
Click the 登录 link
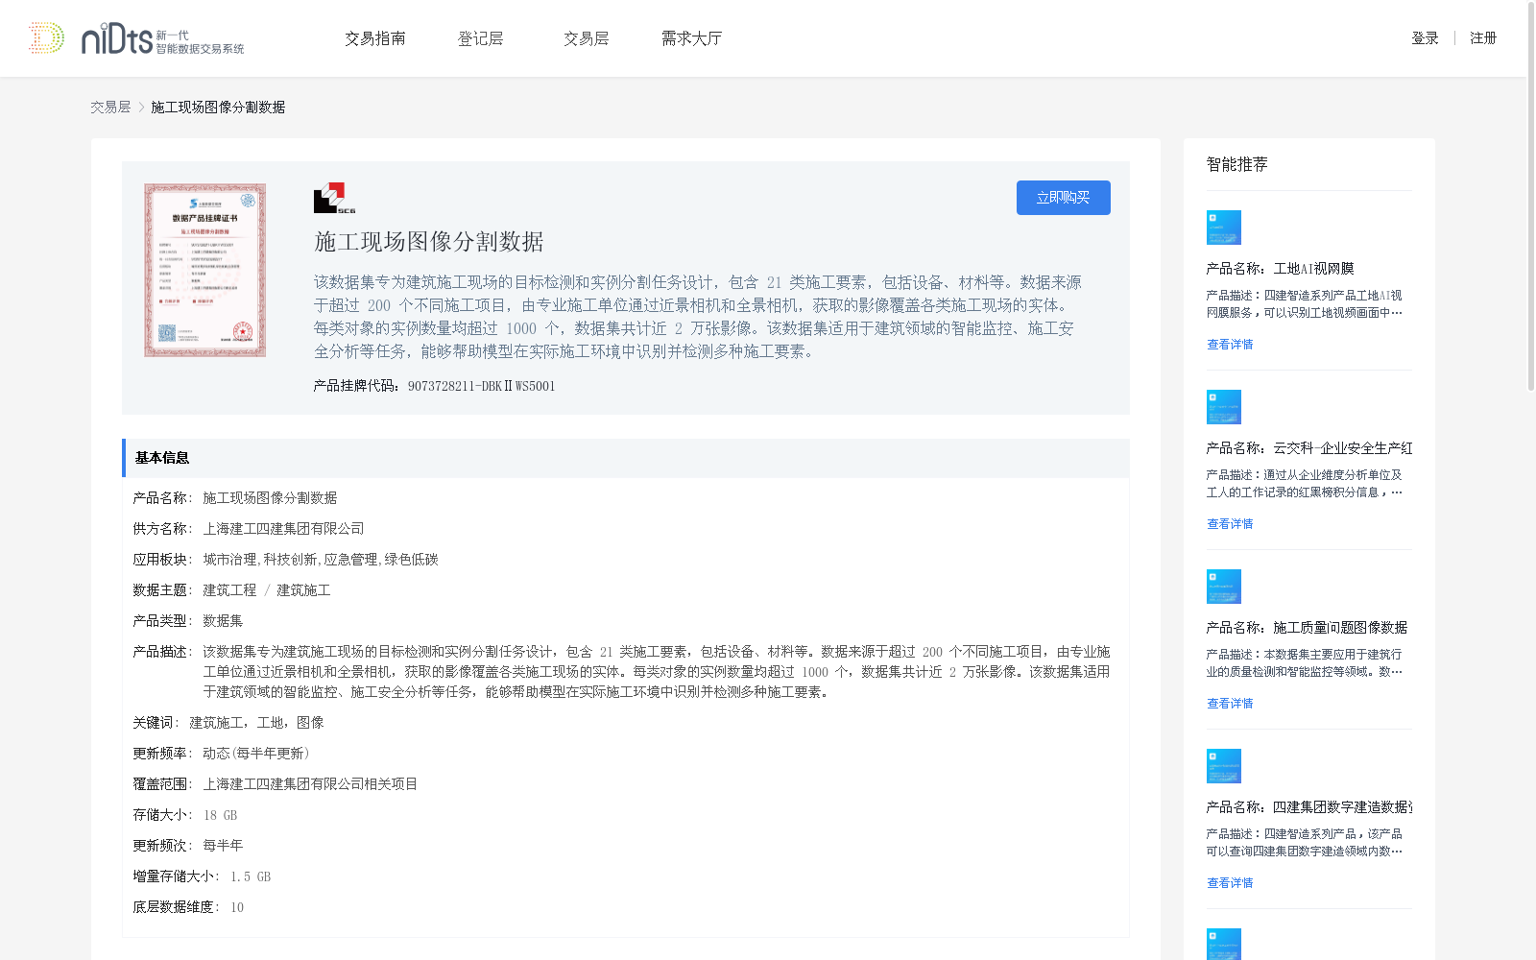pyautogui.click(x=1425, y=38)
